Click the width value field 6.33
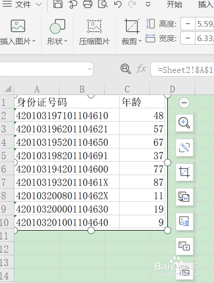Viewport: 214px width, 283px height. [205, 38]
